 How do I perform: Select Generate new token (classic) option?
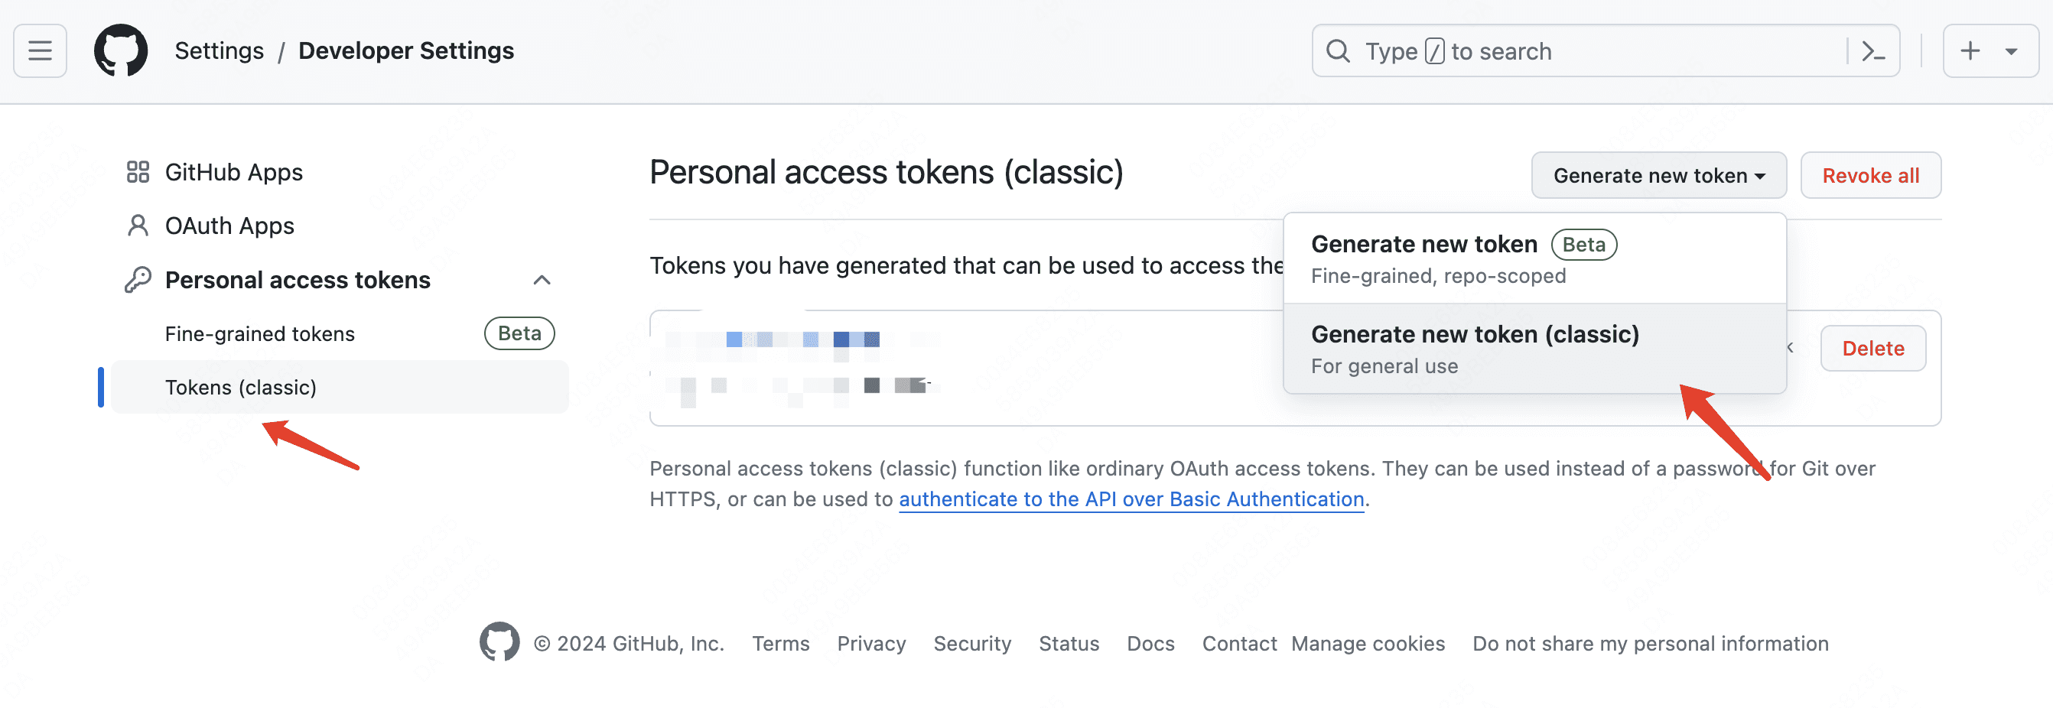point(1535,349)
